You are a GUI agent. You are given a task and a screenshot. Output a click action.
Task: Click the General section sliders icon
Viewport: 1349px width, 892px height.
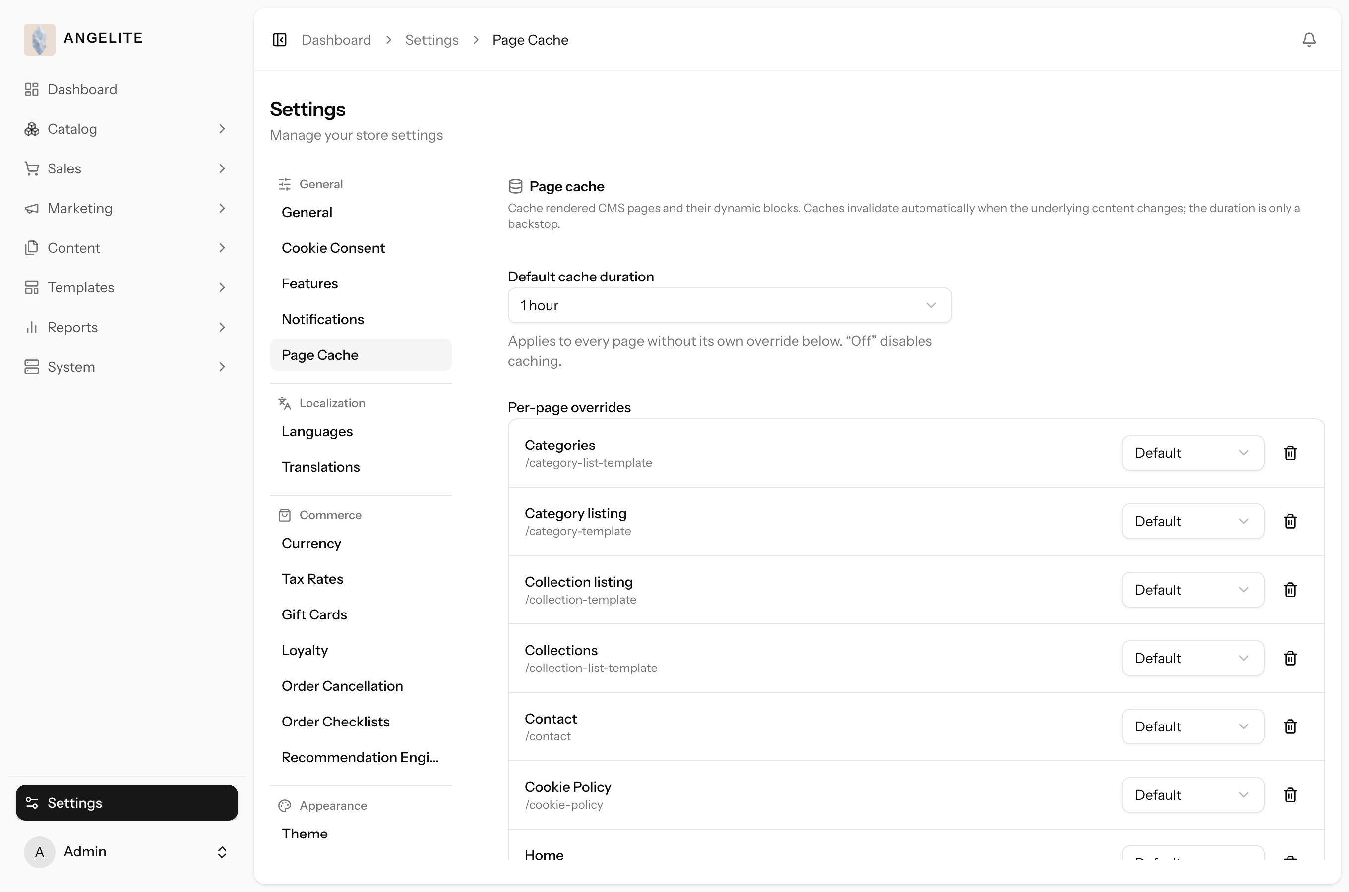tap(285, 184)
